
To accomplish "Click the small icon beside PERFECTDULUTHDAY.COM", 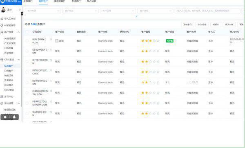I will pyautogui.click(x=51, y=101).
